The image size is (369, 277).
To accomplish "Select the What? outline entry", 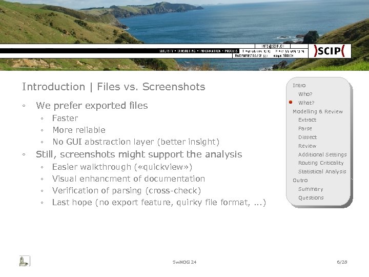I will (x=306, y=103).
